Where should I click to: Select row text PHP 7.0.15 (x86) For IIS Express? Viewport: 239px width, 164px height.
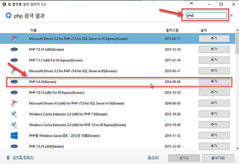pyautogui.click(x=56, y=92)
